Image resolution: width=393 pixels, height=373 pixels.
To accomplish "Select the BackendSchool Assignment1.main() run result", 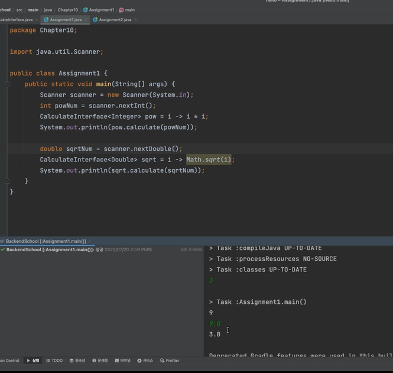I will pos(50,250).
